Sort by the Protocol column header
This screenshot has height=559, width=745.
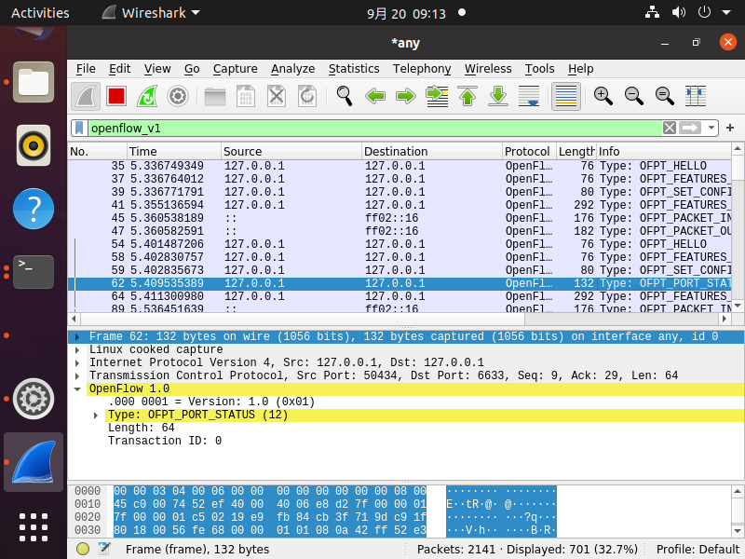coord(529,152)
